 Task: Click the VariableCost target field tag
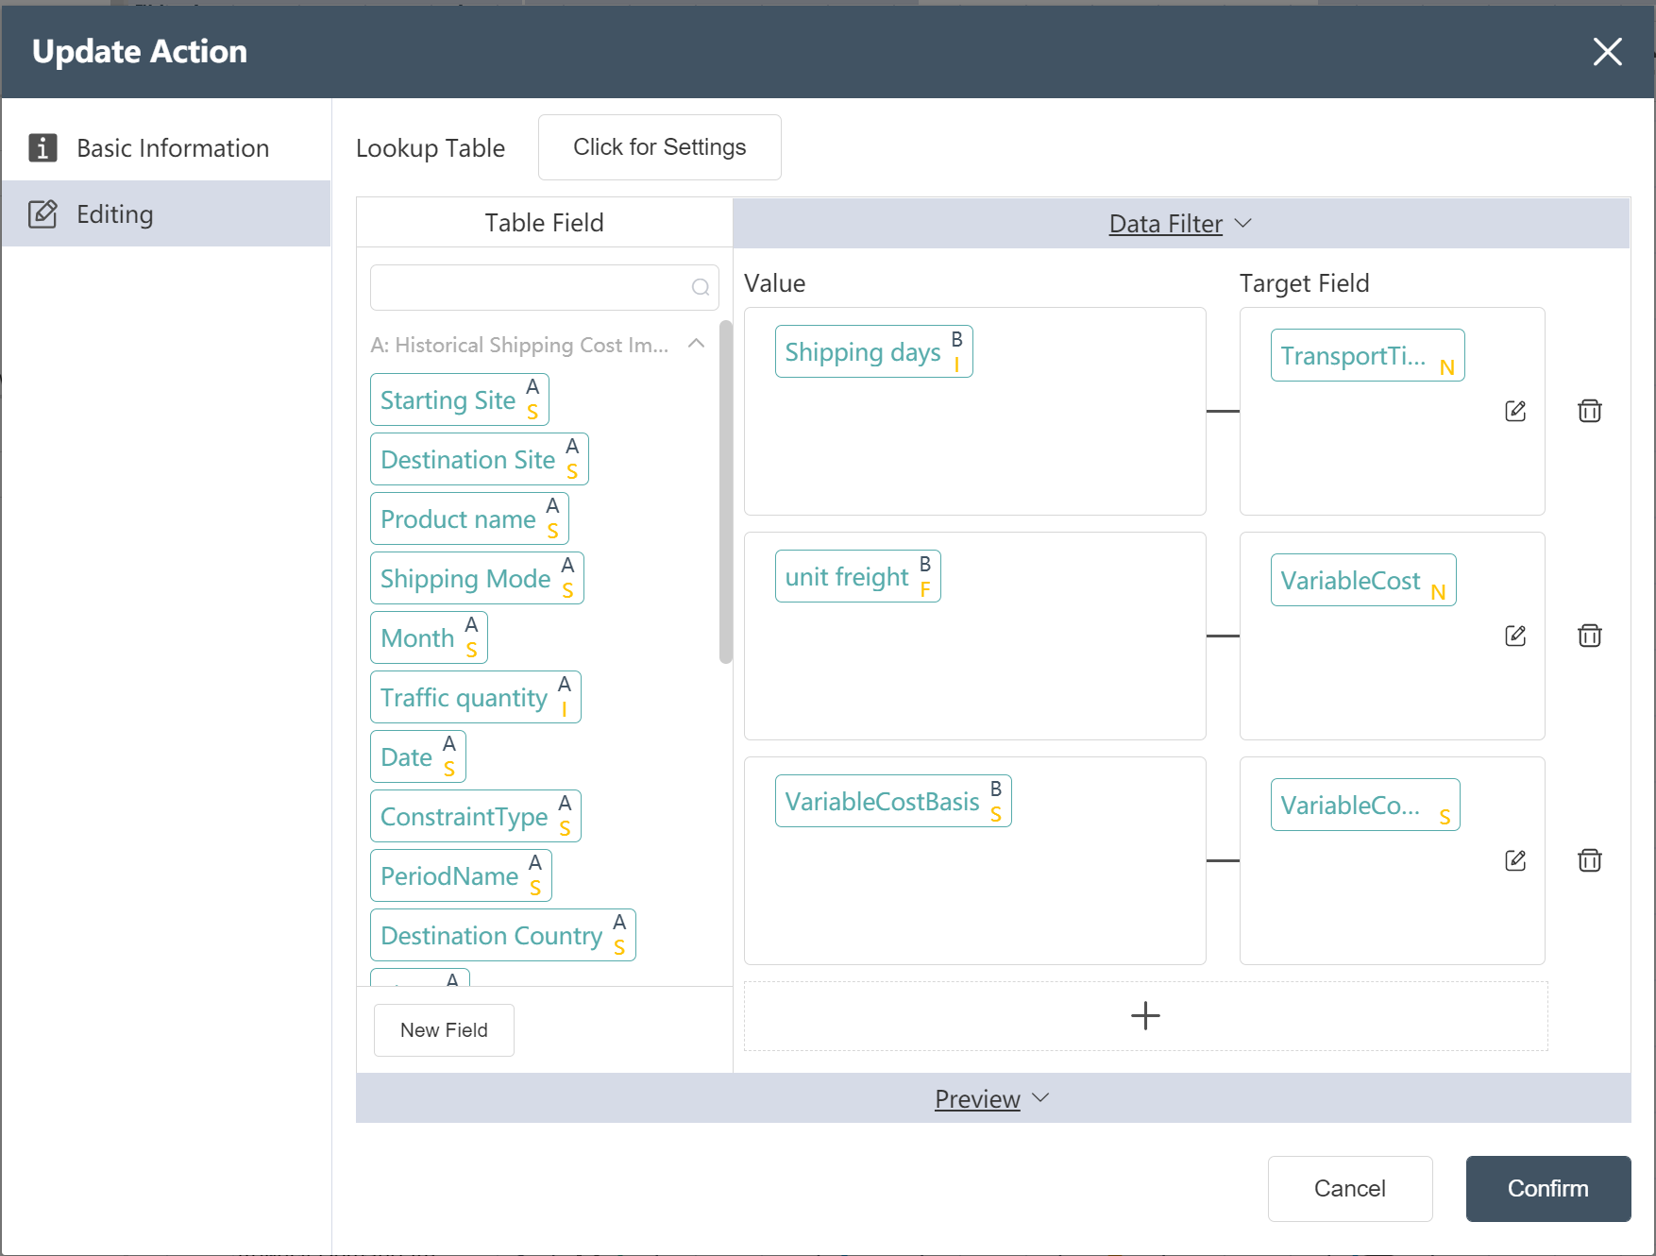pos(1363,580)
